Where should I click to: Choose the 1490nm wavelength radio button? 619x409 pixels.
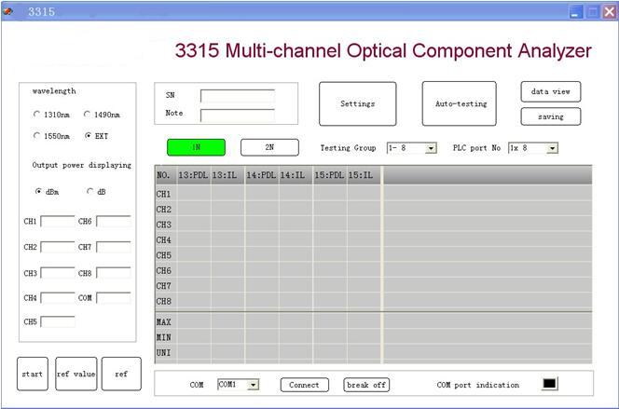coord(88,116)
